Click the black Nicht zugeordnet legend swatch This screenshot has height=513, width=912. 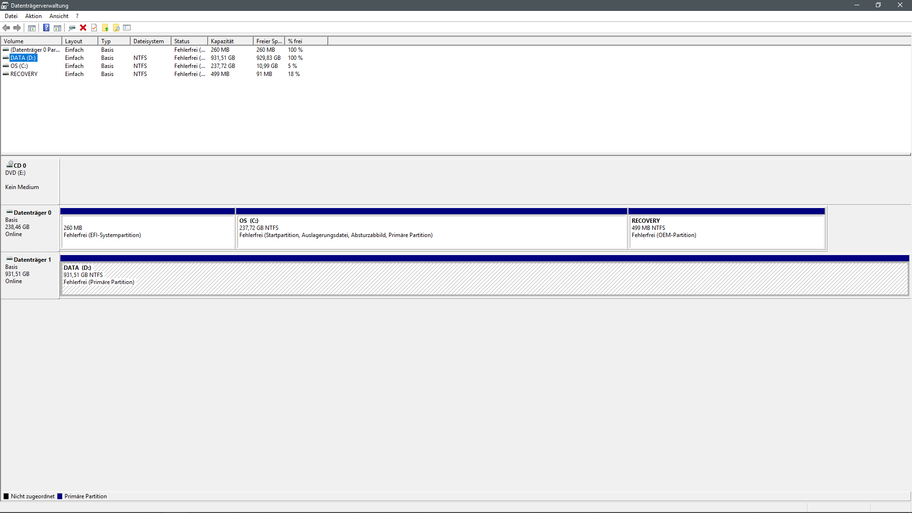tap(6, 496)
